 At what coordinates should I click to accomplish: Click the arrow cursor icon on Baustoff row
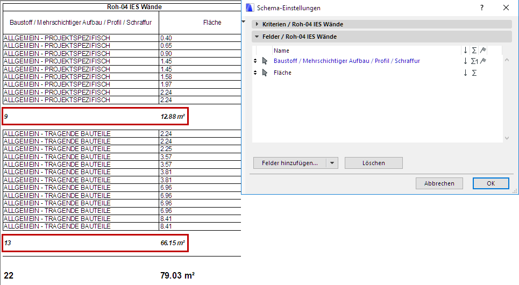coord(265,61)
